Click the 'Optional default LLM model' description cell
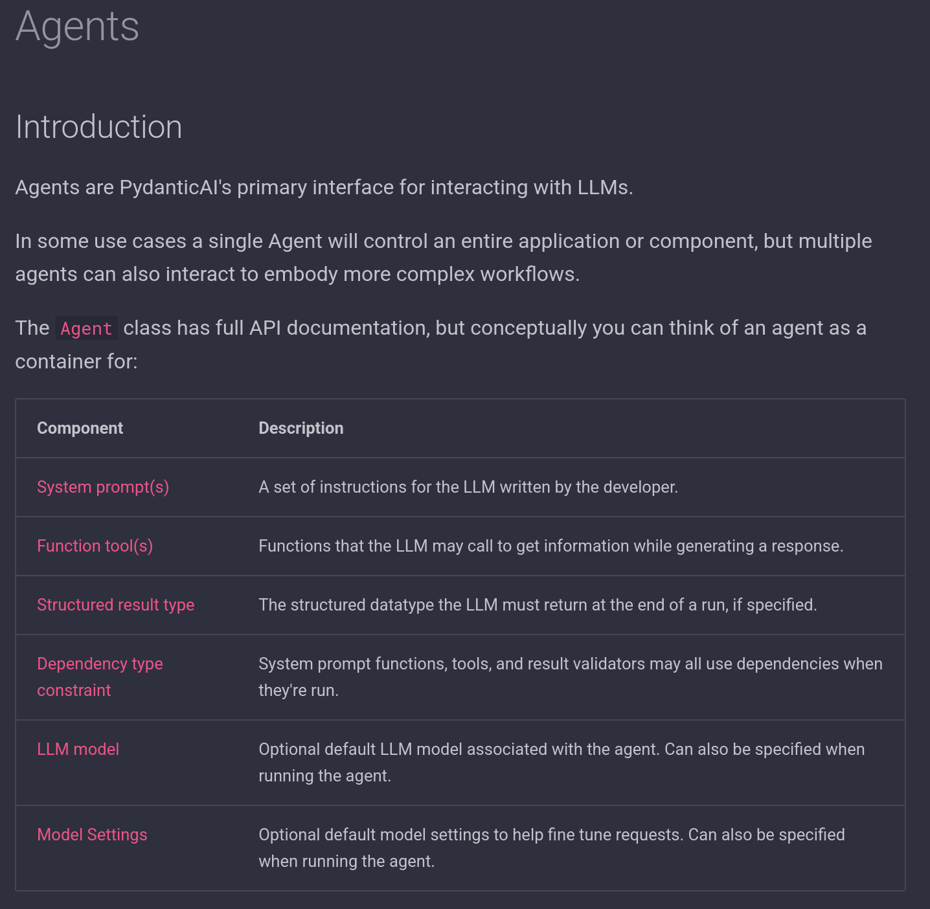The width and height of the screenshot is (930, 909). tap(561, 762)
